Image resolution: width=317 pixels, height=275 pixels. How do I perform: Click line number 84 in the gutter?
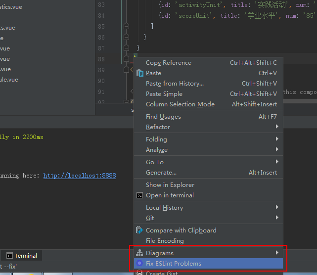click(101, 15)
